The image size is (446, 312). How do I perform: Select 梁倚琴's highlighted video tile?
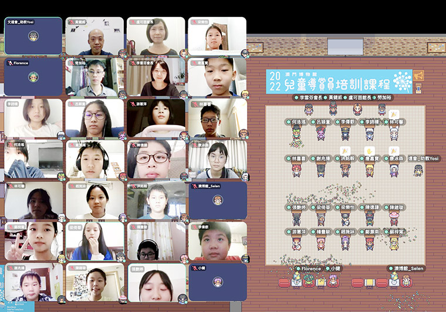[94, 241]
